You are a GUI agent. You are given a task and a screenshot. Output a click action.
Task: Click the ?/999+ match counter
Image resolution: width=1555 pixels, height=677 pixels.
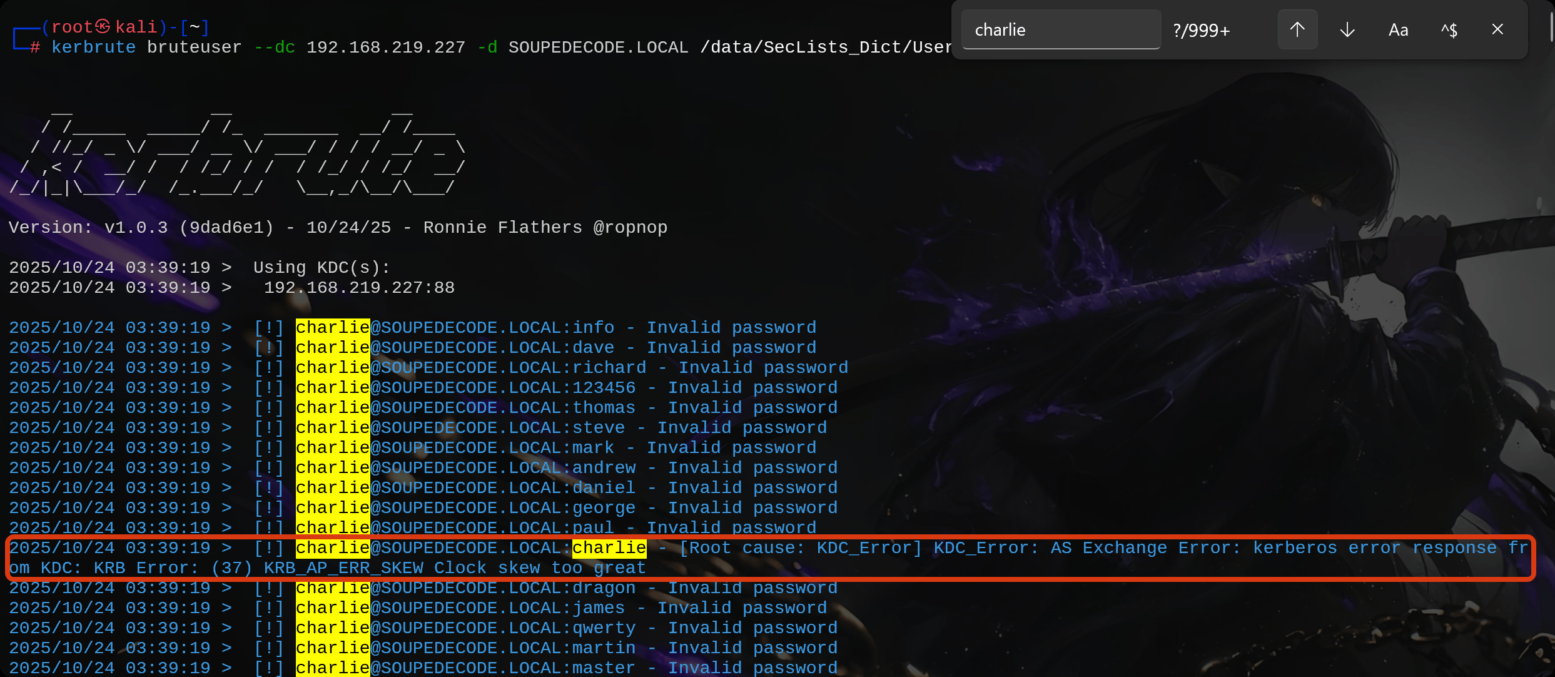pyautogui.click(x=1201, y=30)
